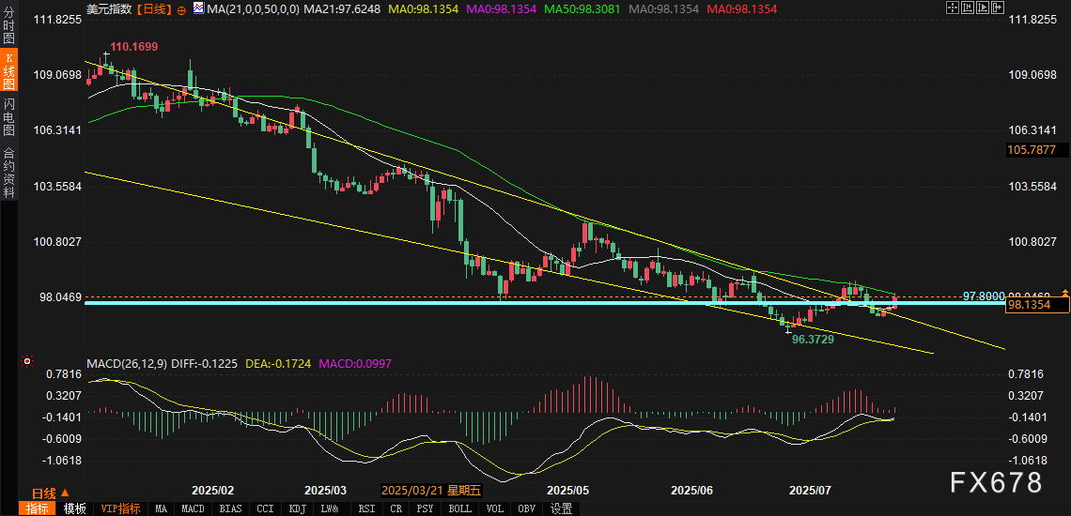Click the crosshair cursor icon at top right
This screenshot has width=1071, height=516.
point(954,8)
